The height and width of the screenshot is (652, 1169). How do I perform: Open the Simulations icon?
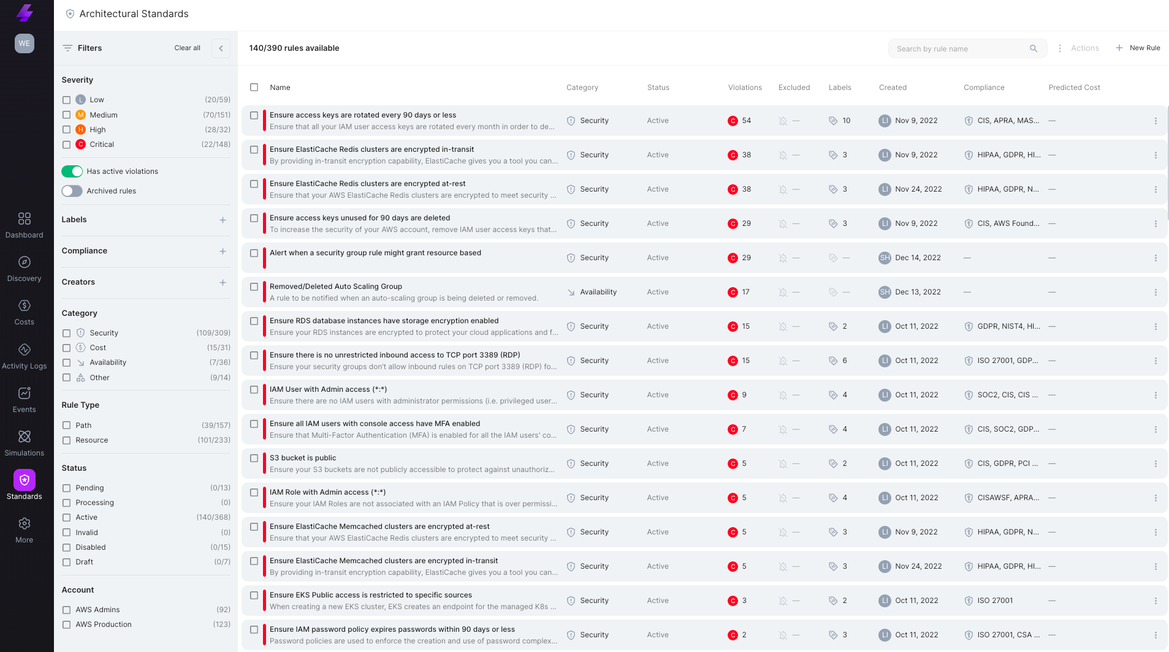click(25, 437)
